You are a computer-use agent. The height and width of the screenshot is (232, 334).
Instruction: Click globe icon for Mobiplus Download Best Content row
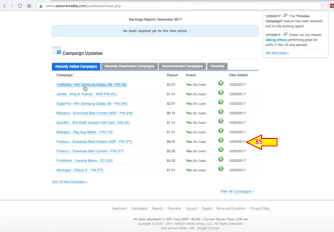(x=221, y=112)
